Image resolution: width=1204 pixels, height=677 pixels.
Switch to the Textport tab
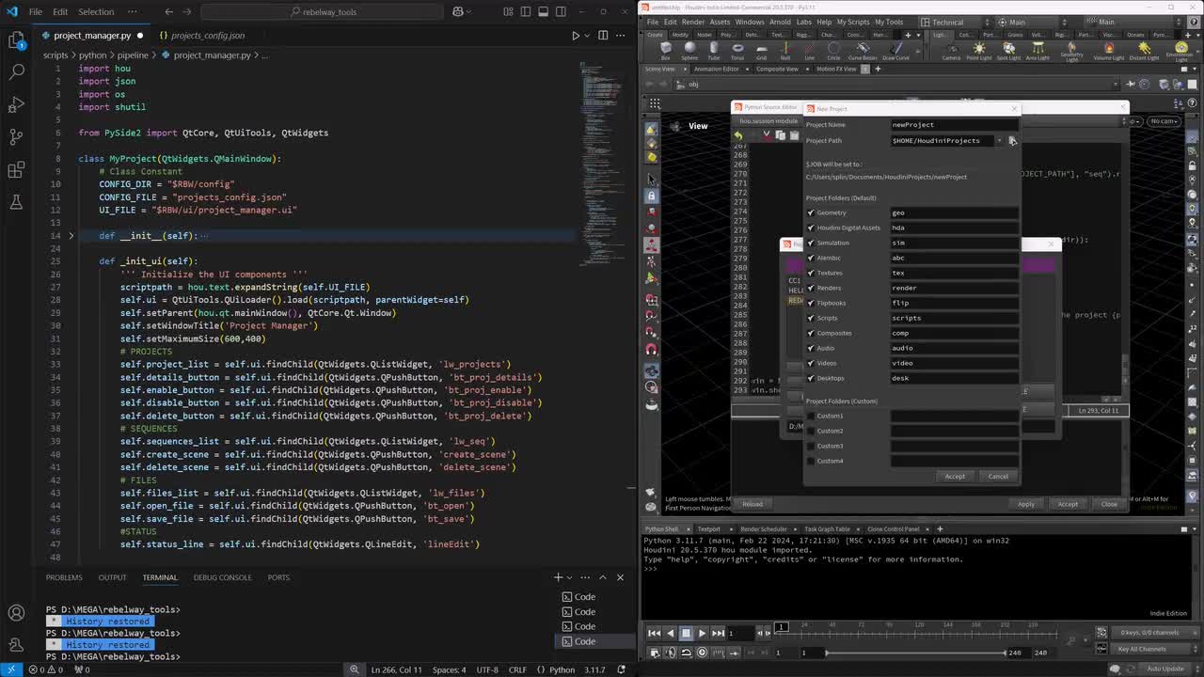[x=708, y=528]
